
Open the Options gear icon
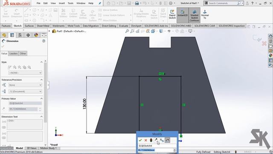[x=171, y=3]
